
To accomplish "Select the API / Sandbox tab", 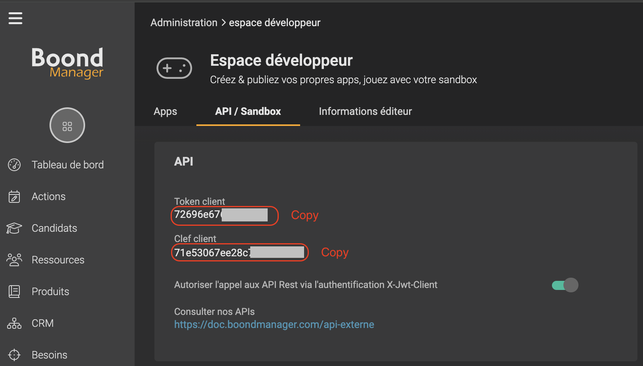I will click(x=248, y=111).
